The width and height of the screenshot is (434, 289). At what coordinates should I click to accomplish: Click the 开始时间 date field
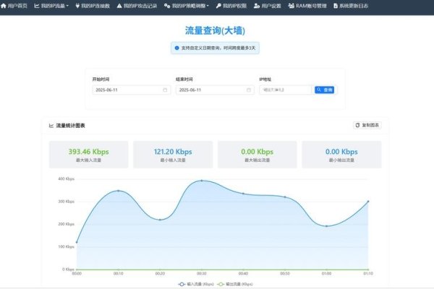tap(132, 90)
